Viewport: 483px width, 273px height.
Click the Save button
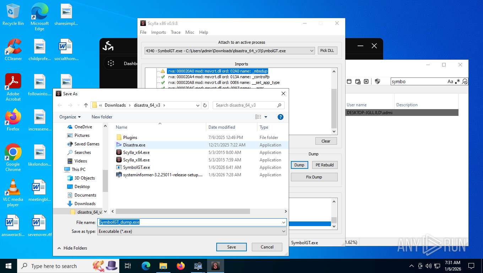click(232, 247)
